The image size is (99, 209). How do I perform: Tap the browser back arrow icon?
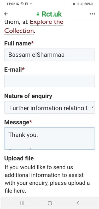click(6, 14)
